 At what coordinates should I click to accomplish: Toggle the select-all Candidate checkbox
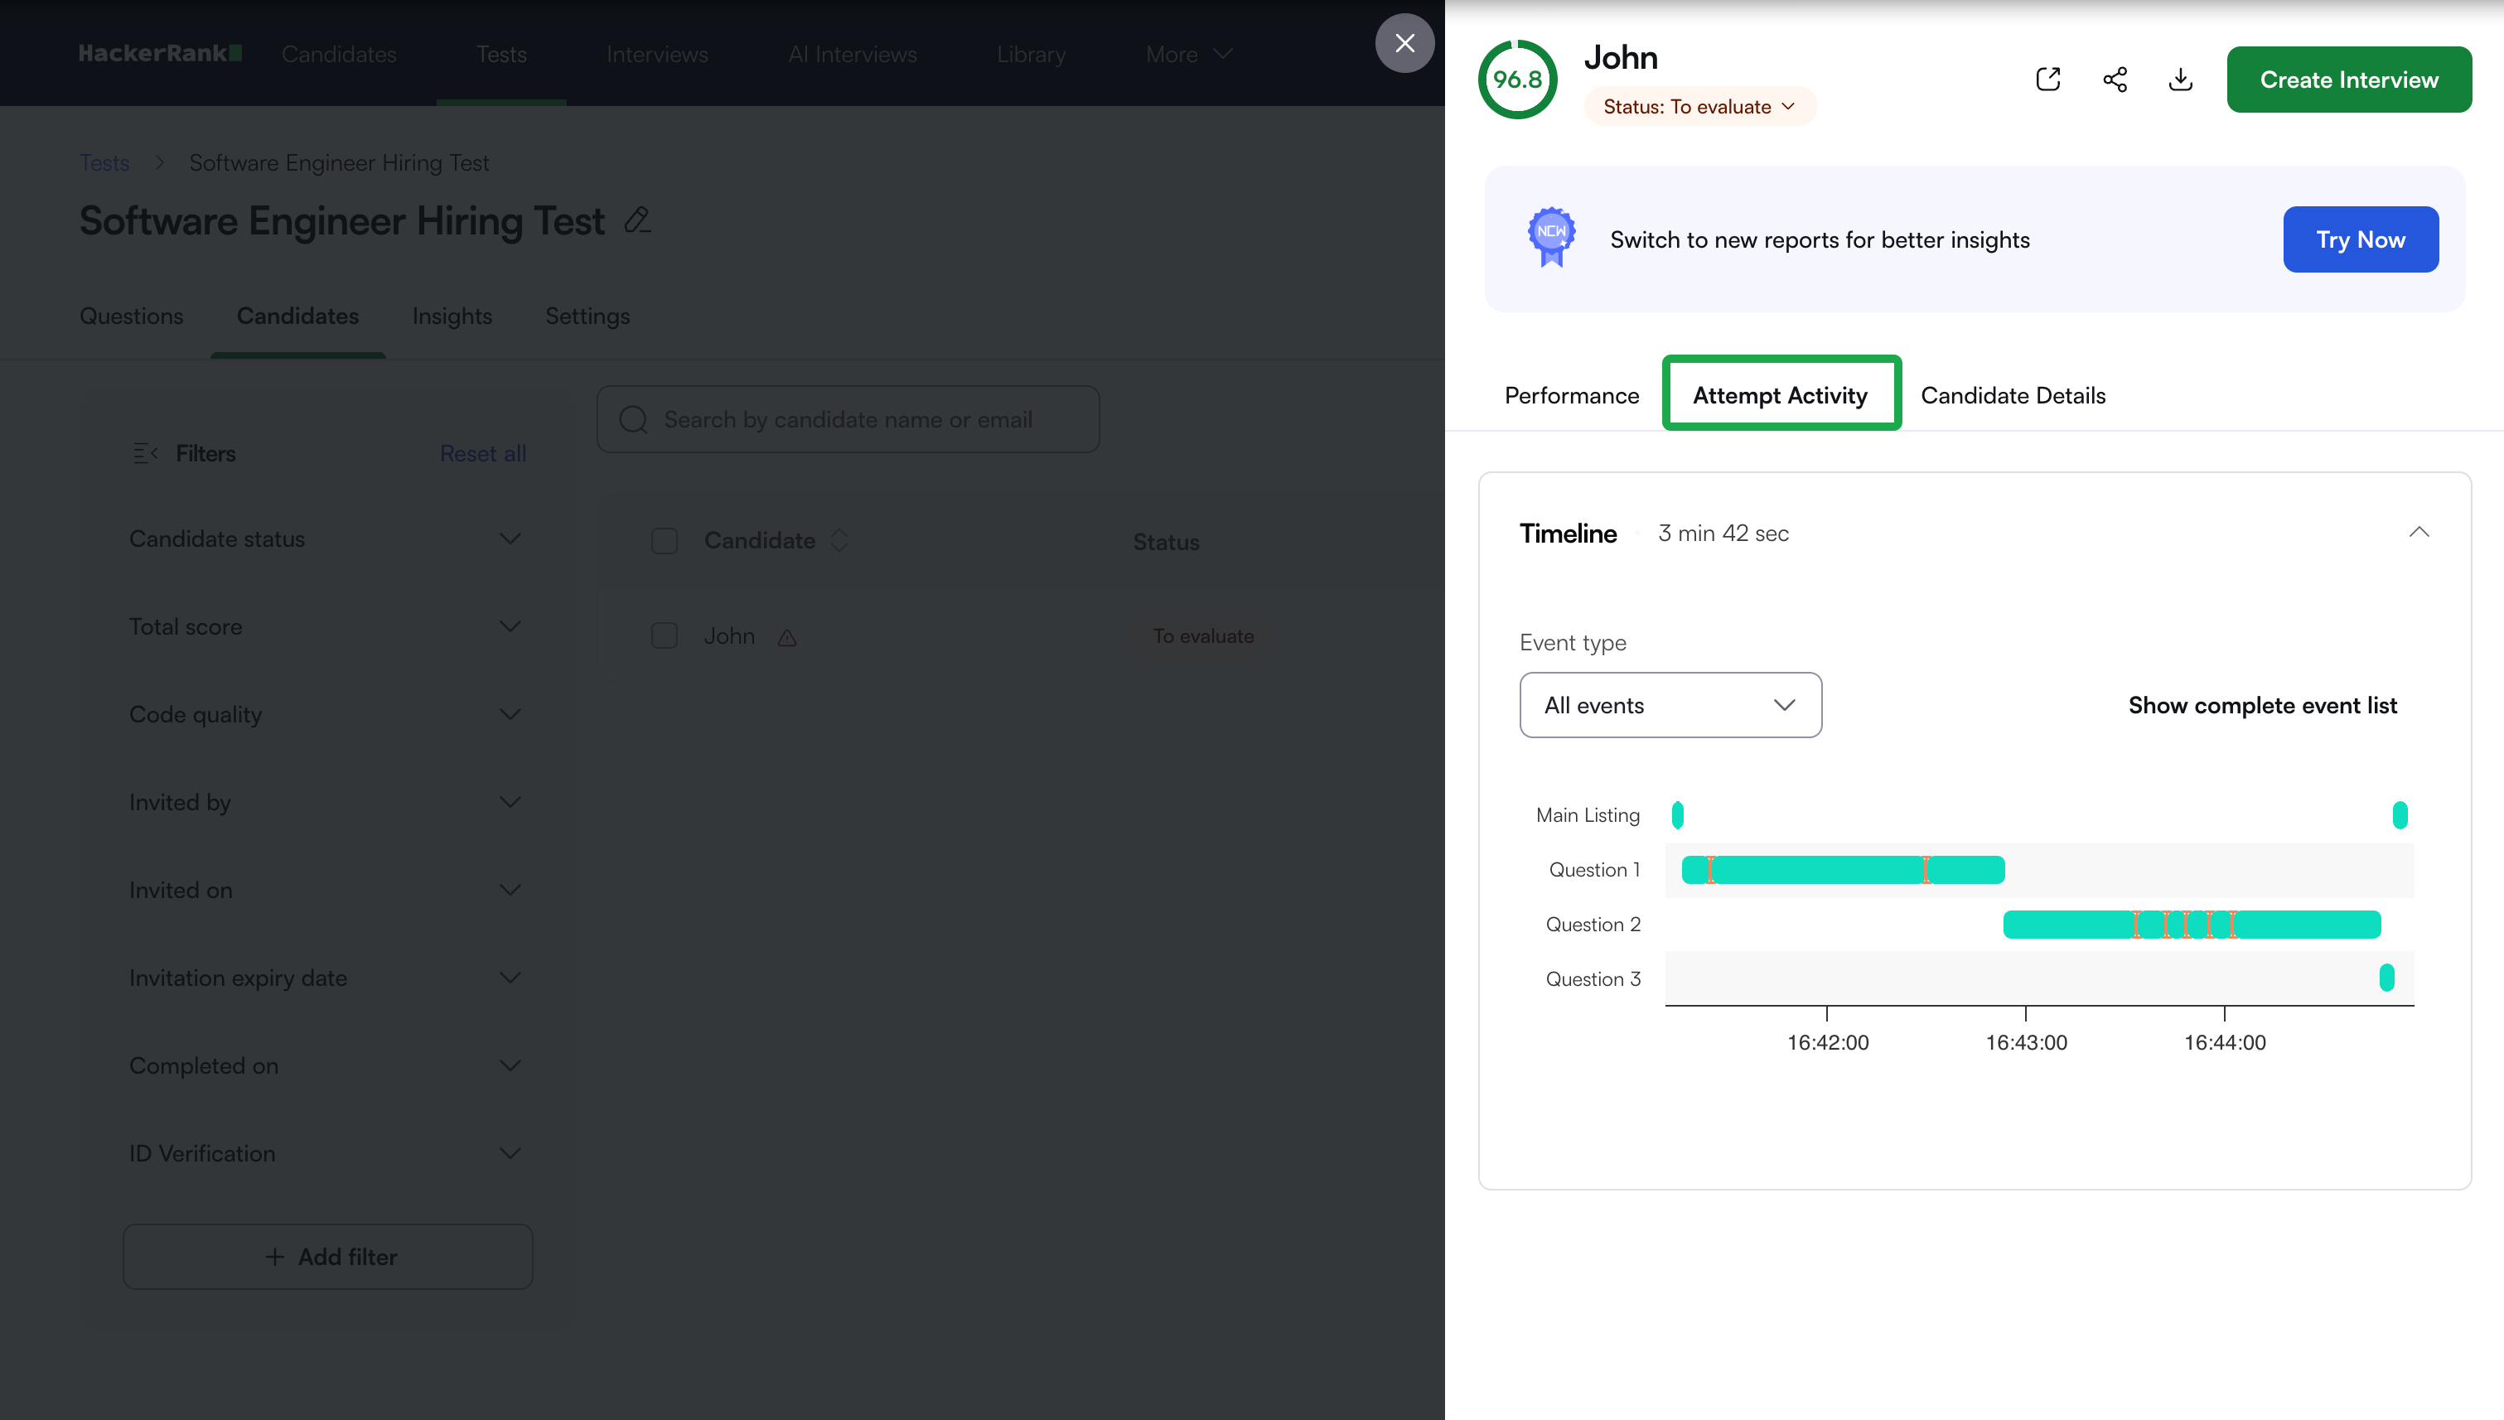click(x=665, y=541)
